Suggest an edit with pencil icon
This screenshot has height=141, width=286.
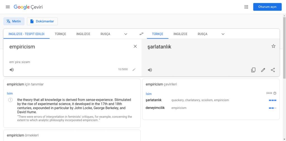pyautogui.click(x=263, y=70)
